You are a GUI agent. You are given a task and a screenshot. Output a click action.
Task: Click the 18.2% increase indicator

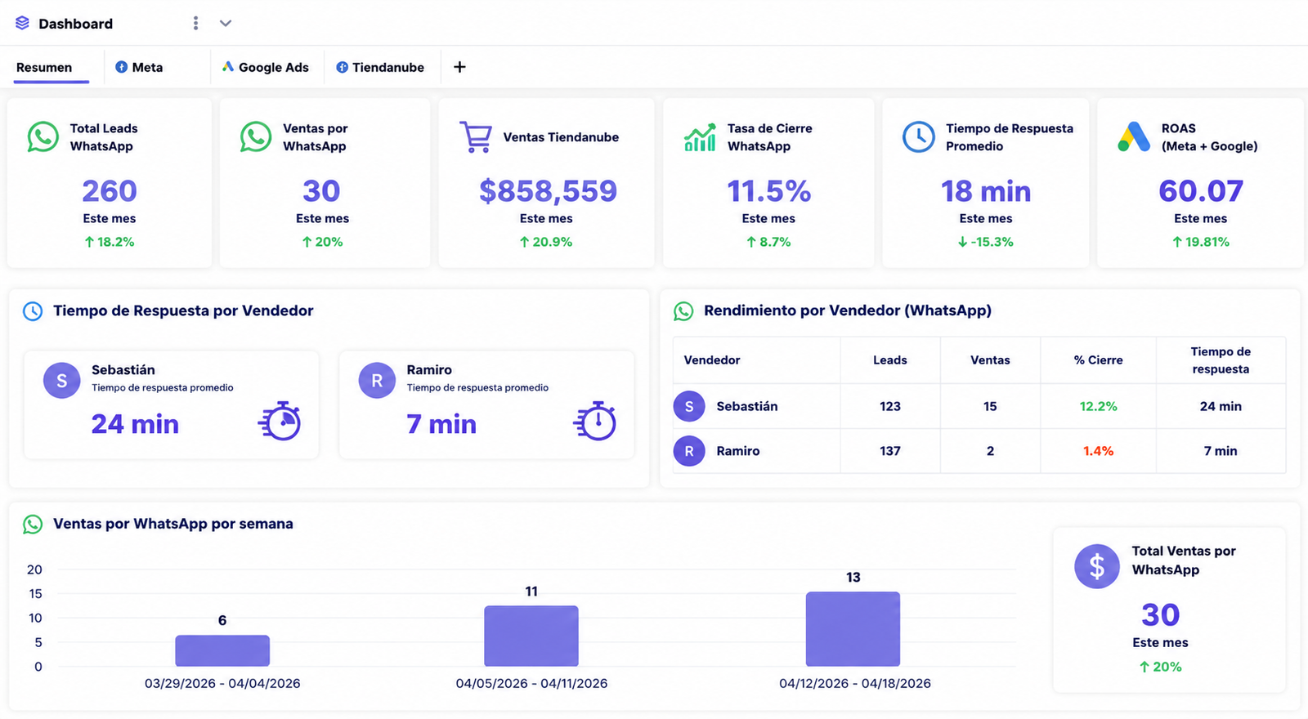click(x=110, y=242)
